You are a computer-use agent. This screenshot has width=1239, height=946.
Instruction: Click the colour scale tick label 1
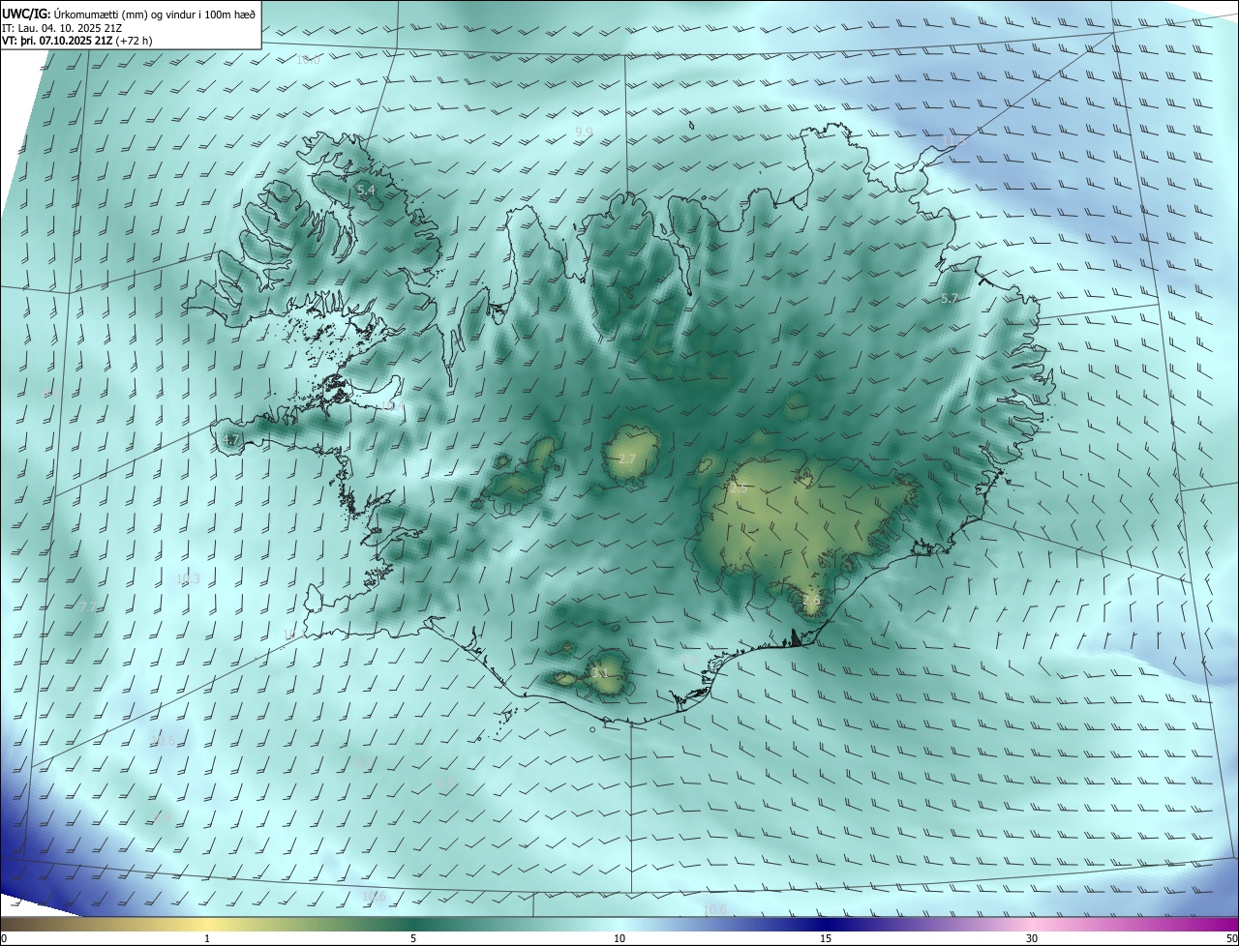click(207, 938)
